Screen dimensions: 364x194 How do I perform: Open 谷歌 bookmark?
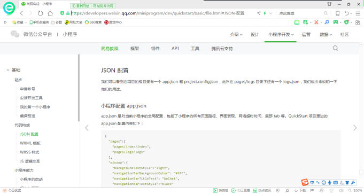click(57, 22)
